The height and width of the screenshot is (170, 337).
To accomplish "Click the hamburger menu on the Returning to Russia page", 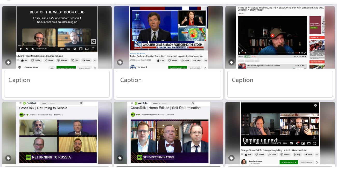I will [20, 103].
